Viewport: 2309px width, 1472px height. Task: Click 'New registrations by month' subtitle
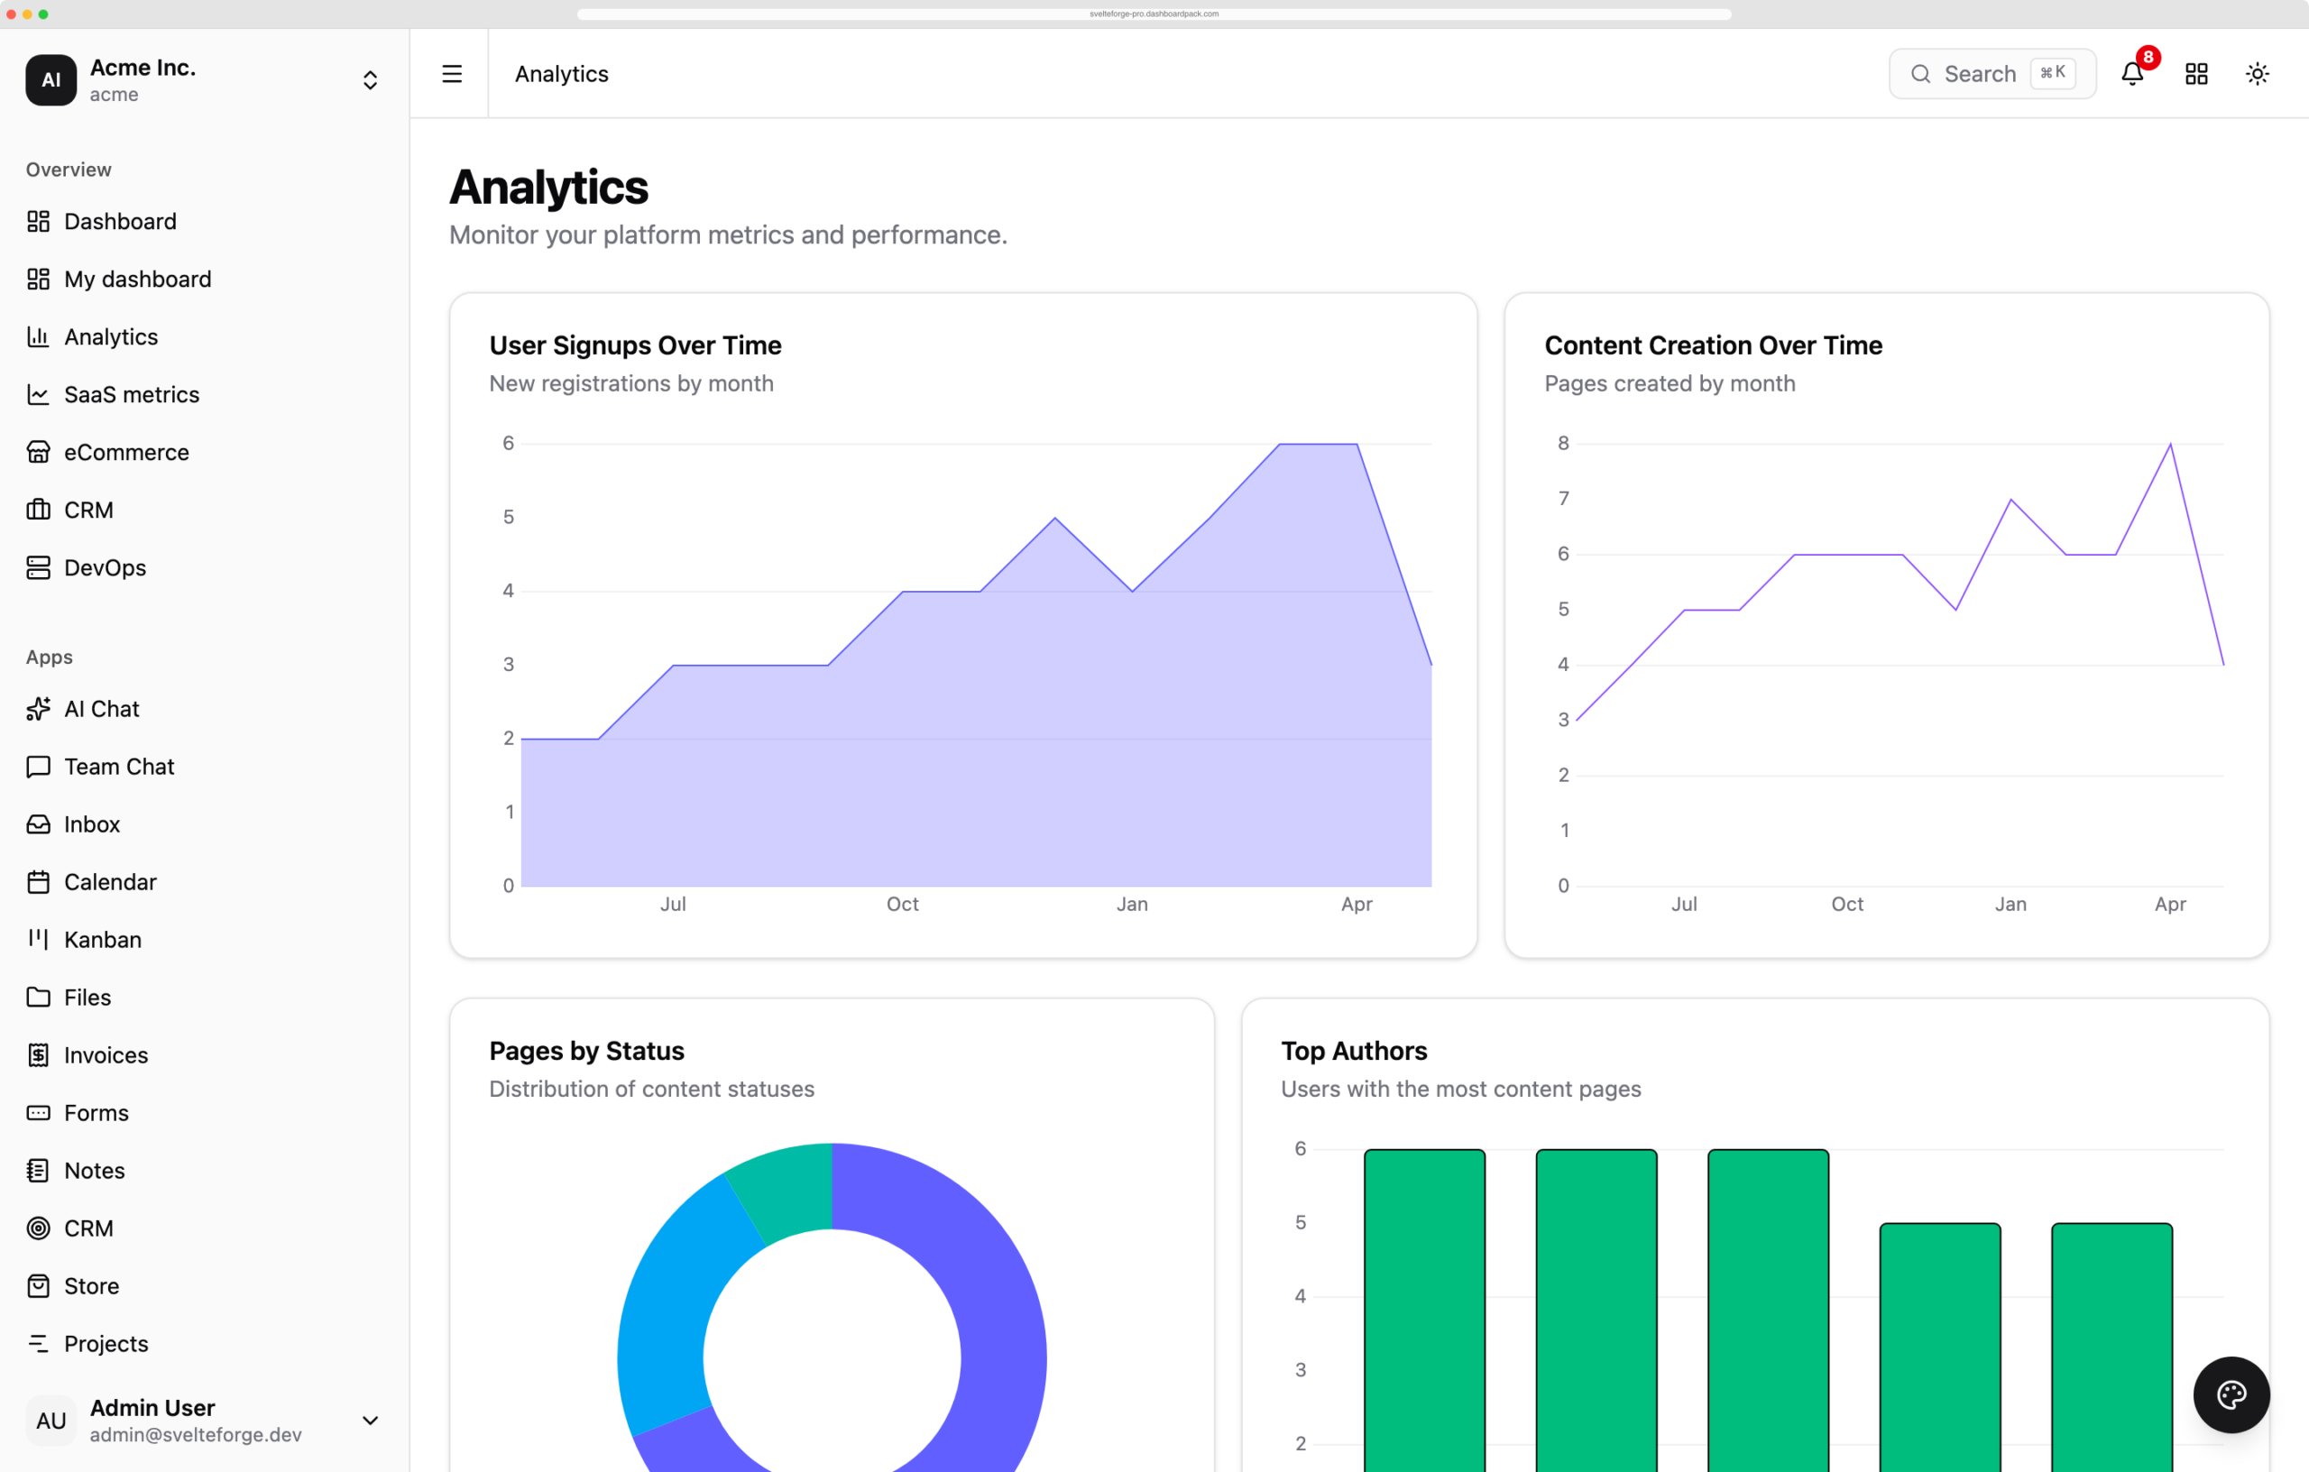tap(631, 383)
